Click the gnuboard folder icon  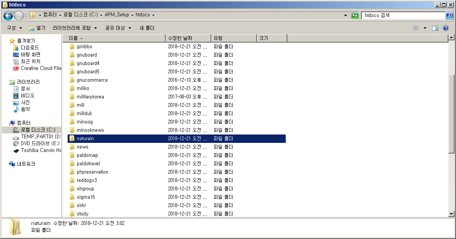72,55
